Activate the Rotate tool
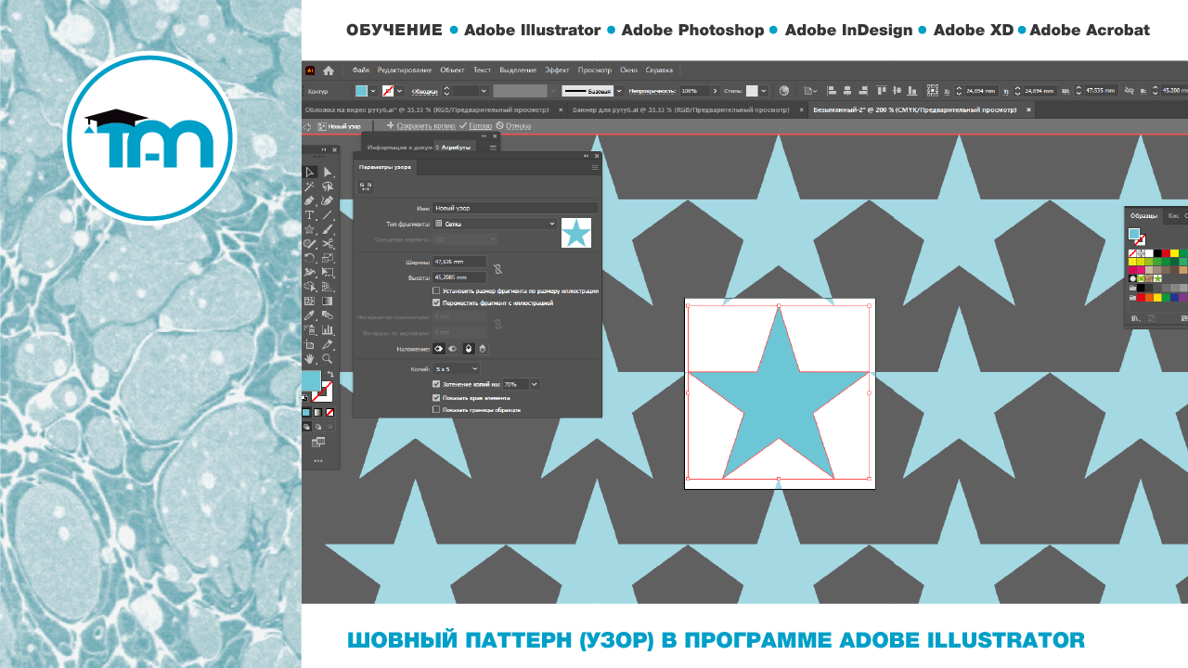Screen dimensions: 1188x668 310,258
